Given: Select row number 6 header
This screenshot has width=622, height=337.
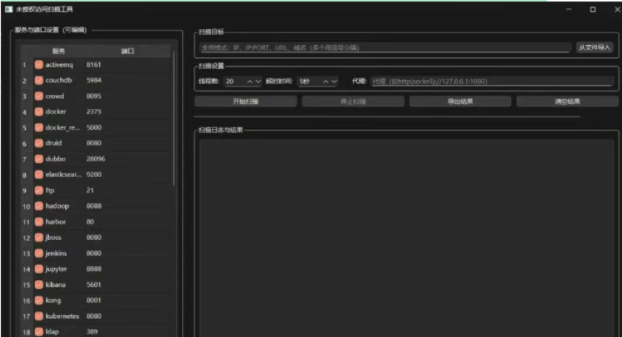Looking at the screenshot, I should tap(24, 143).
